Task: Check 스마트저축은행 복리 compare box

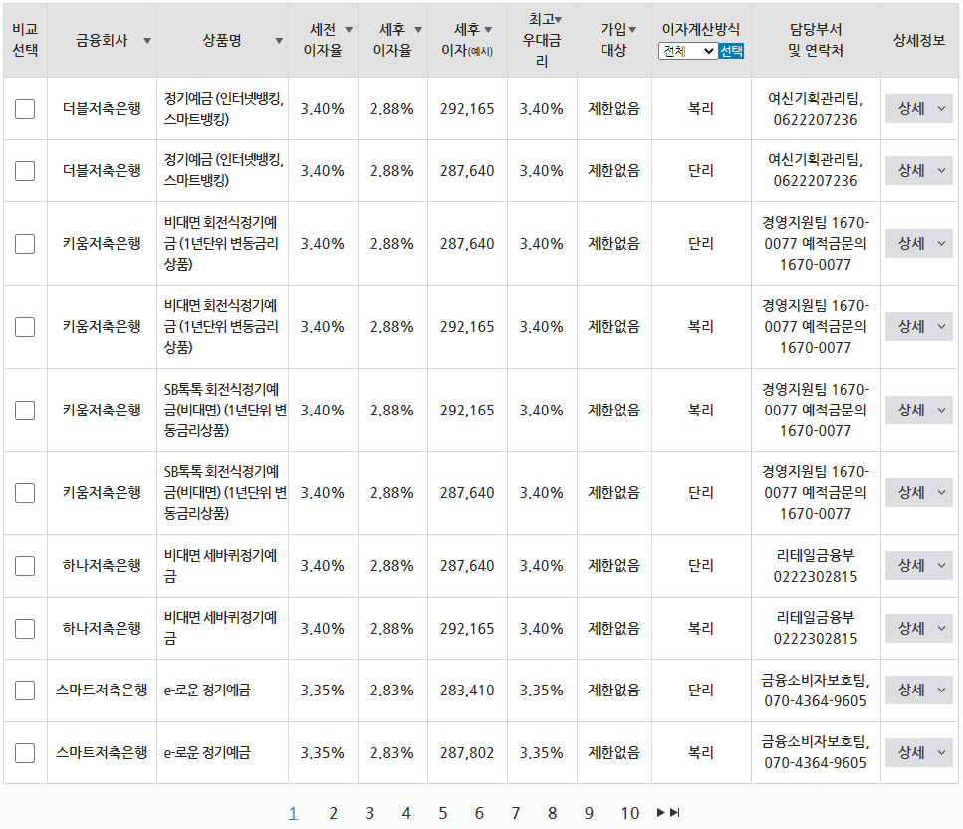Action: click(25, 753)
